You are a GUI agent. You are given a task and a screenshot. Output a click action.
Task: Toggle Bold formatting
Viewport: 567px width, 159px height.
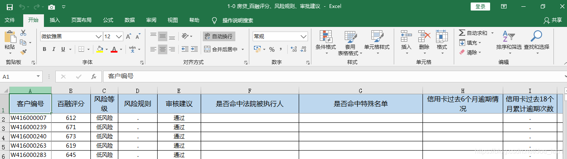tap(44, 49)
